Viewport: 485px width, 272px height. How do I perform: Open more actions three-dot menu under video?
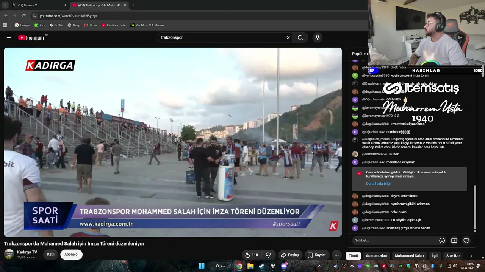point(336,255)
